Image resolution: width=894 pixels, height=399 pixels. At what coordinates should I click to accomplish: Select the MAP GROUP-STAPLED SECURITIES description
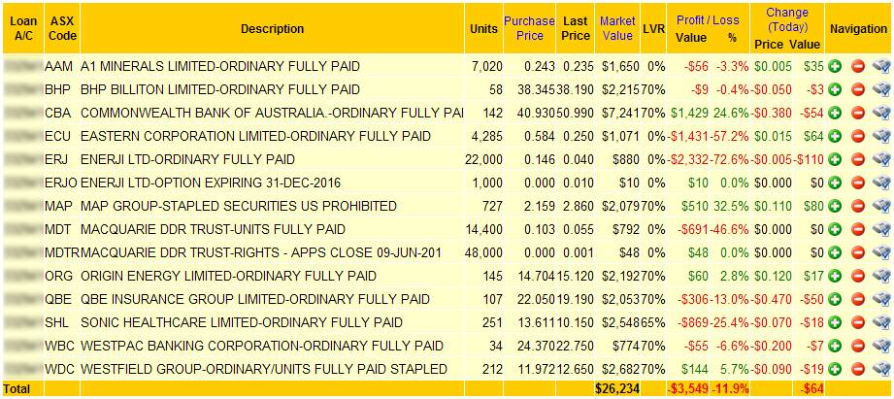pos(239,206)
